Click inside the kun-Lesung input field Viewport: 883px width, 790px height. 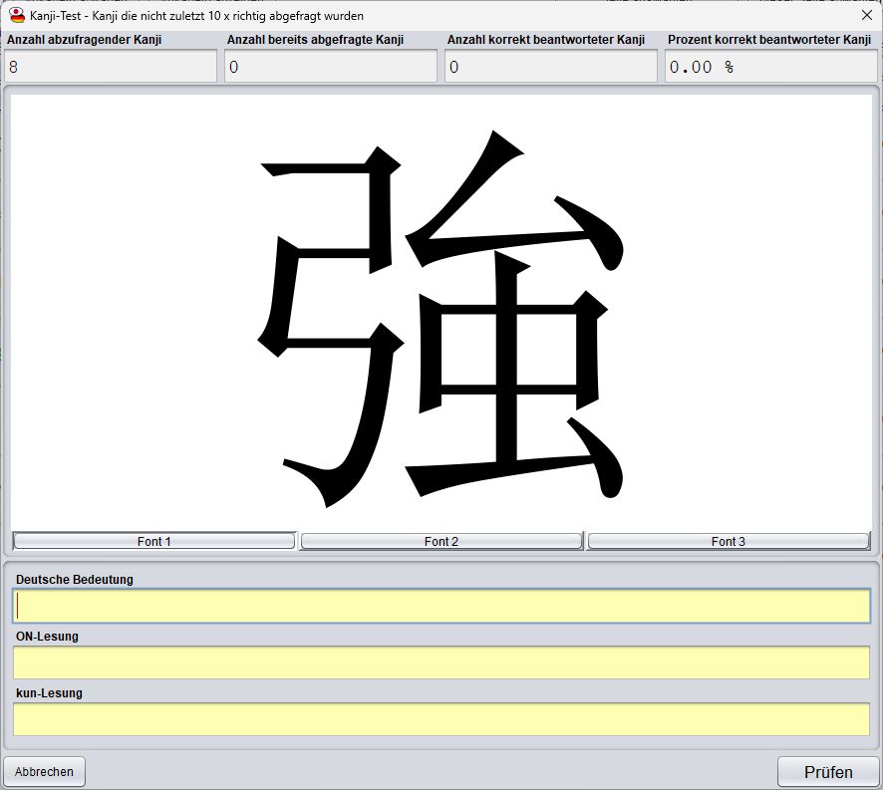(441, 717)
